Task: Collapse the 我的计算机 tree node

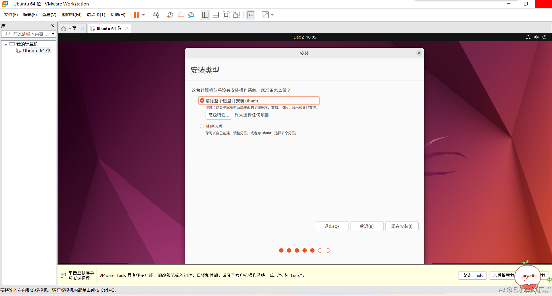Action: [5, 44]
